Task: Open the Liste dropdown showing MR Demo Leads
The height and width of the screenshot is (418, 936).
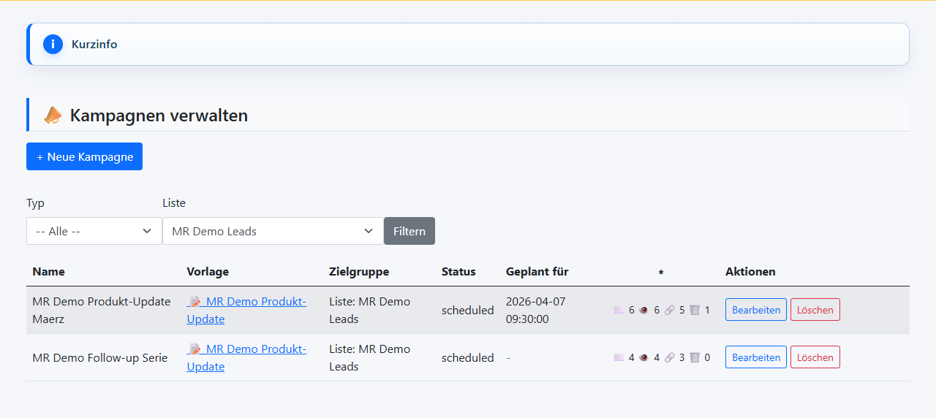Action: pyautogui.click(x=273, y=231)
